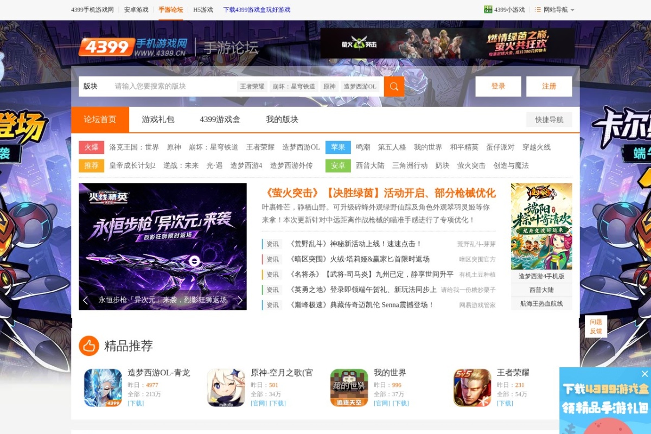Open 穿越火线 forum link
Viewport: 651px width, 434px height.
pos(537,148)
